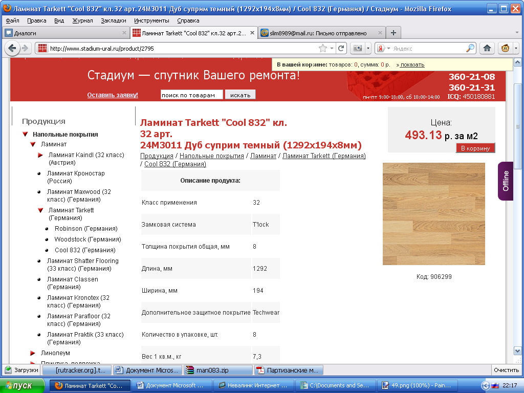Switch to the Диалоги tab
Viewport: 524px width, 393px height.
pos(66,33)
